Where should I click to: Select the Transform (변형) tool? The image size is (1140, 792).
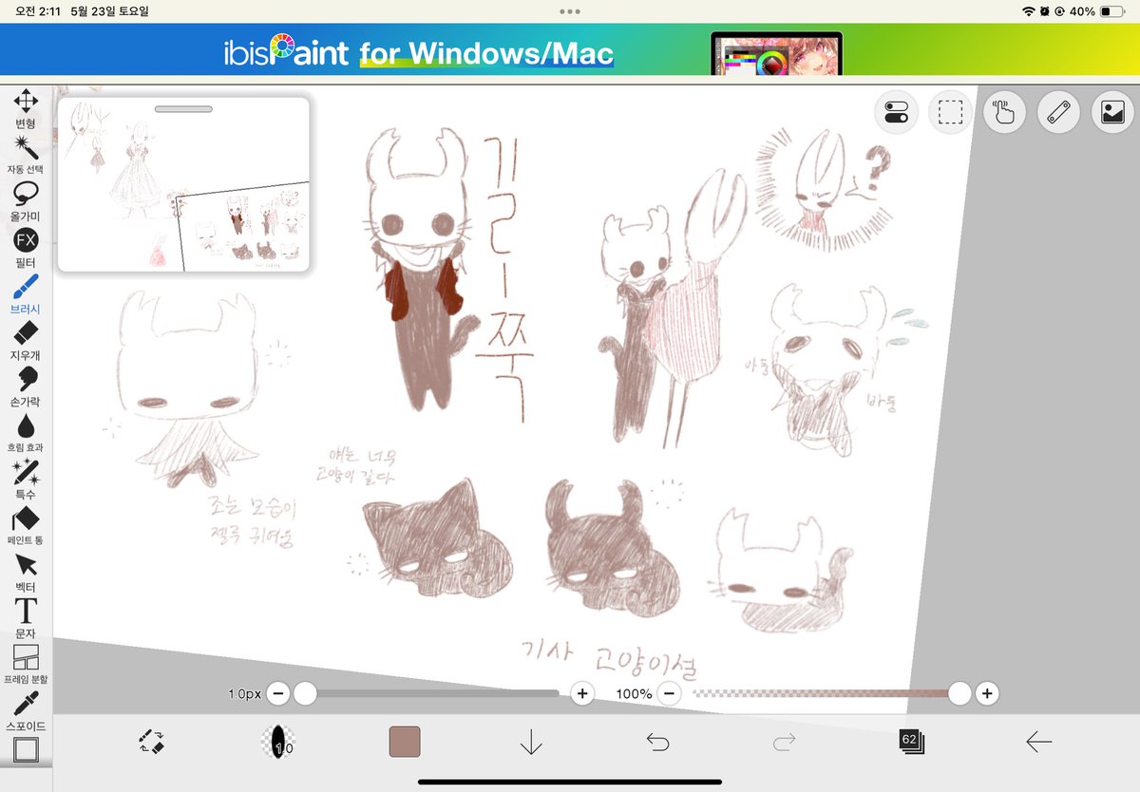click(x=26, y=108)
